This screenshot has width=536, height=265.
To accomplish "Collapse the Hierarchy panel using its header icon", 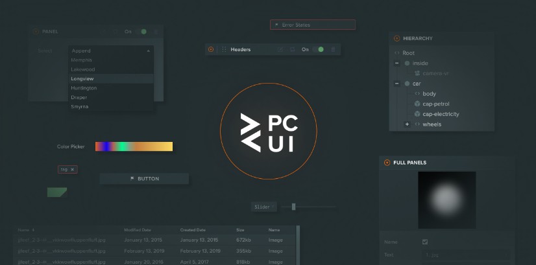I will [x=396, y=38].
